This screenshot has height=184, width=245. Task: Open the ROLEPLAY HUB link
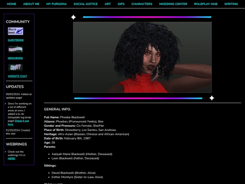click(x=206, y=4)
